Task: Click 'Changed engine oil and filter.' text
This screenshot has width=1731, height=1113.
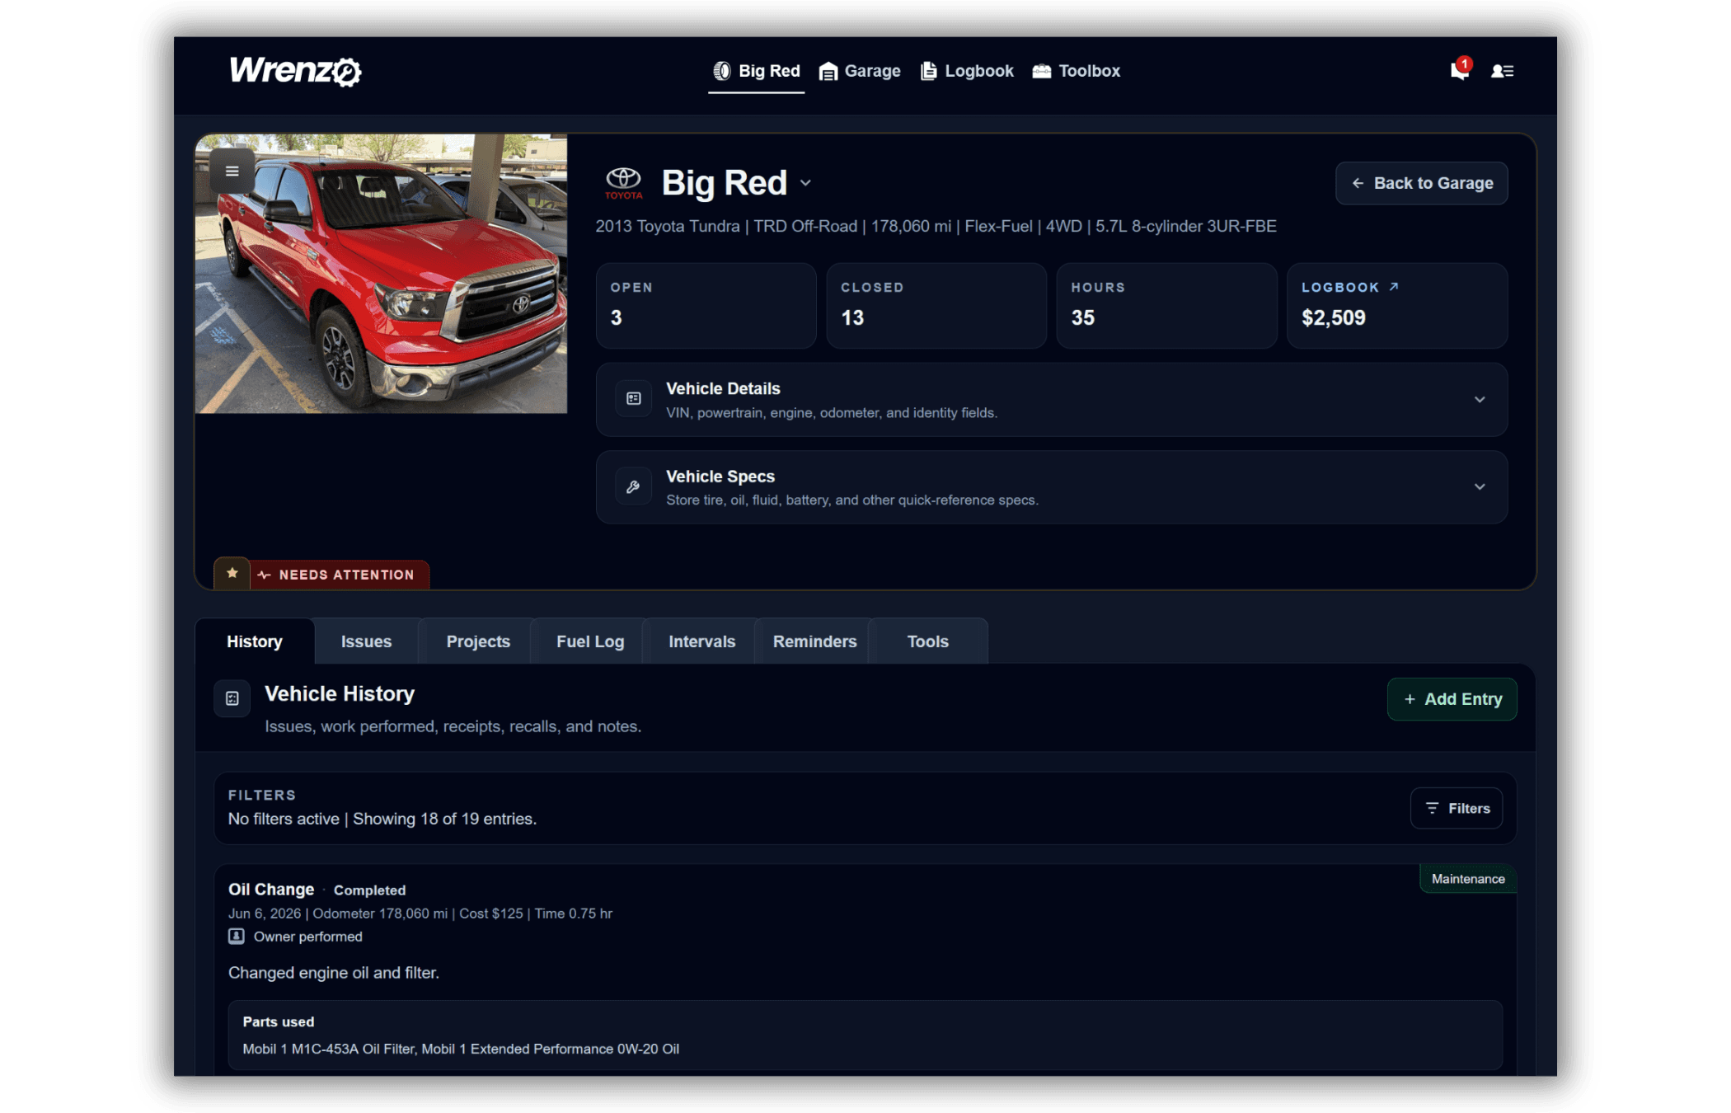Action: [x=334, y=973]
